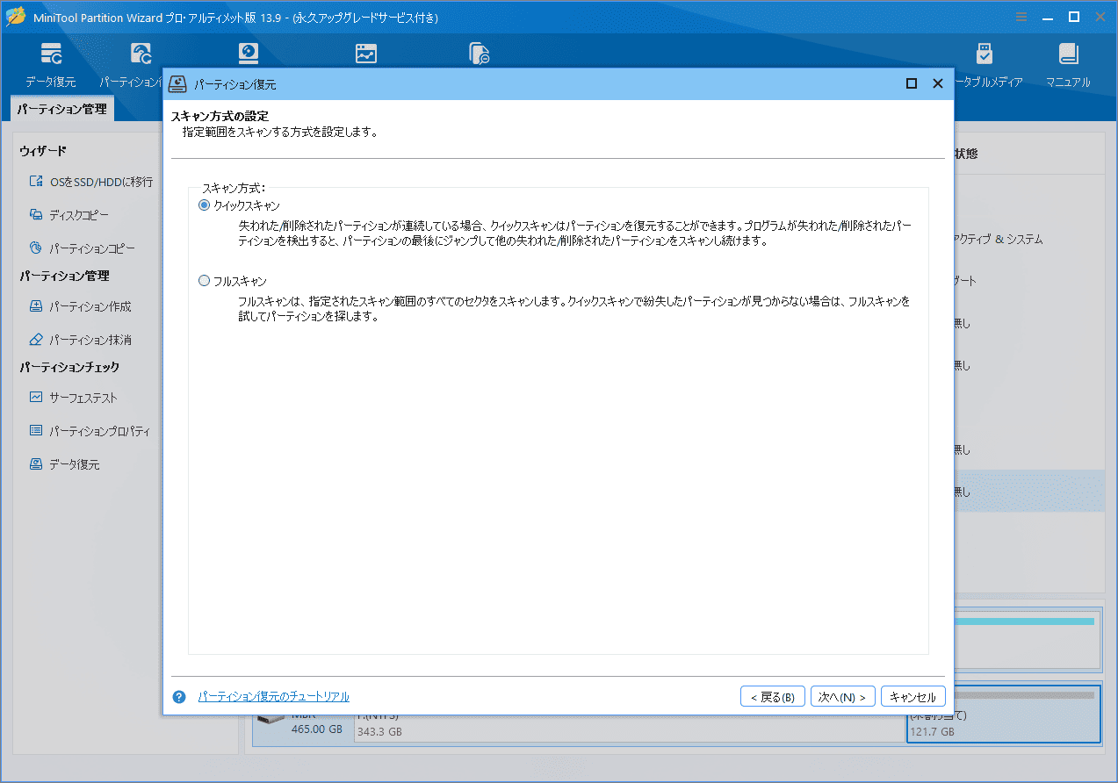The width and height of the screenshot is (1118, 783).
Task: Minimize the main MiniTool window
Action: coord(1048,17)
